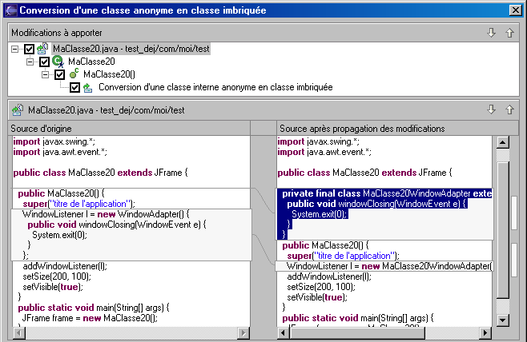
Task: Click the constructor icon beside MaClasse20()
Action: coord(74,74)
